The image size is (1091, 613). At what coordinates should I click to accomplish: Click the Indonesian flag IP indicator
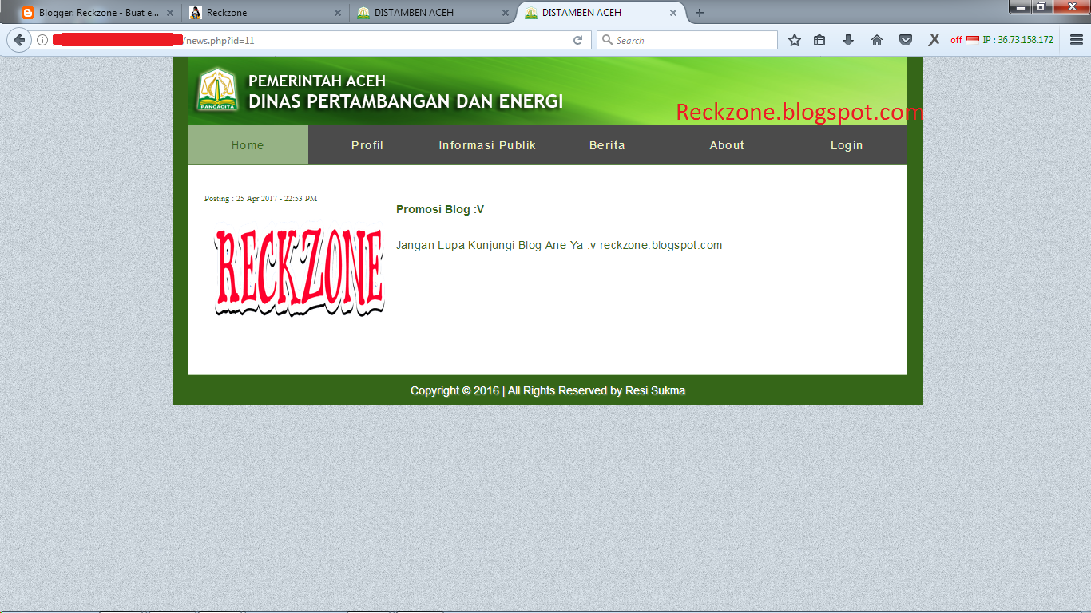coord(972,40)
